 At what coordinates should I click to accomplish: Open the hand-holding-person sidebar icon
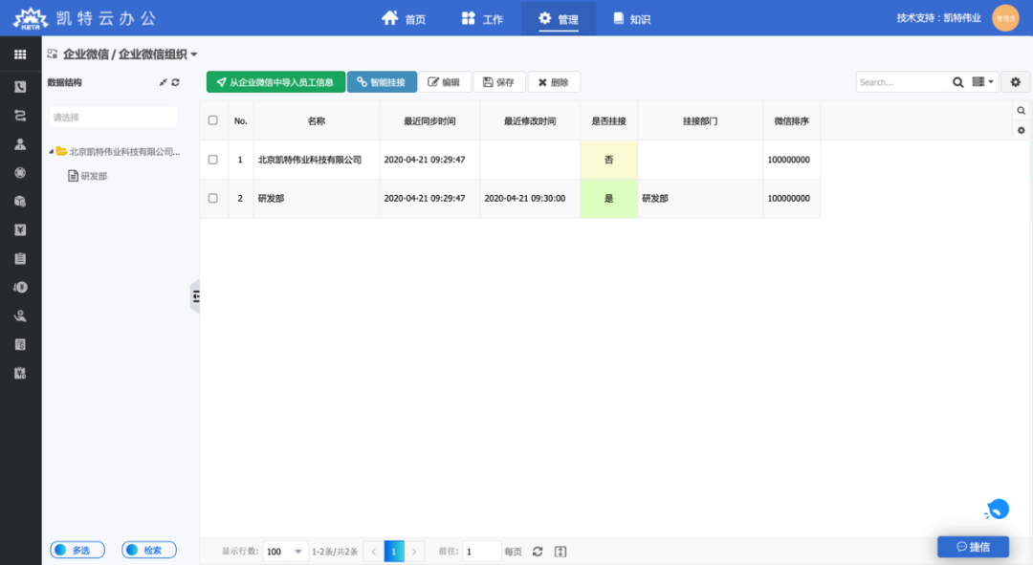20,316
